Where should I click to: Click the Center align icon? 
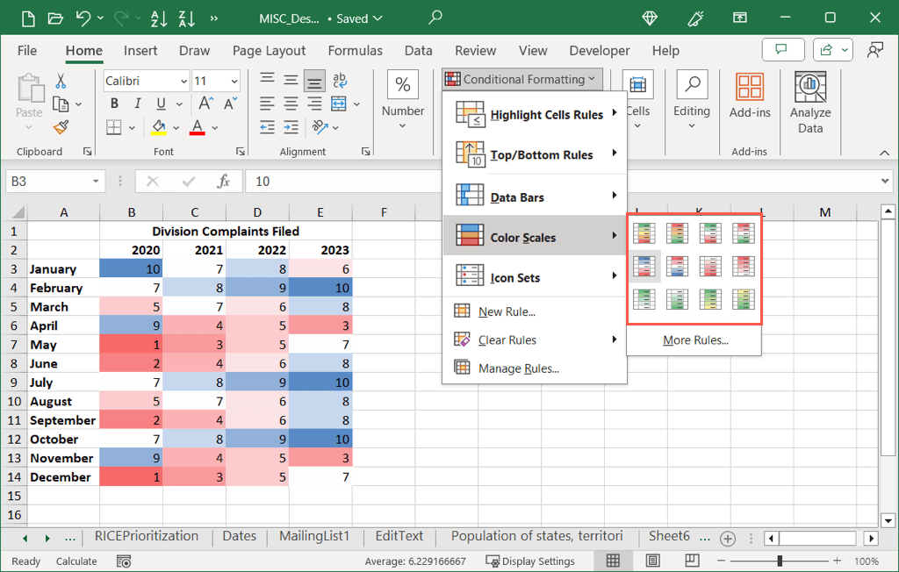pyautogui.click(x=291, y=104)
